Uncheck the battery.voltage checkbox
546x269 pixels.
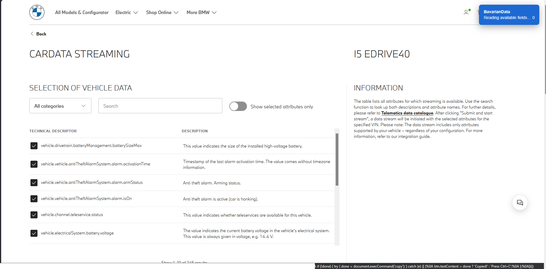[34, 233]
